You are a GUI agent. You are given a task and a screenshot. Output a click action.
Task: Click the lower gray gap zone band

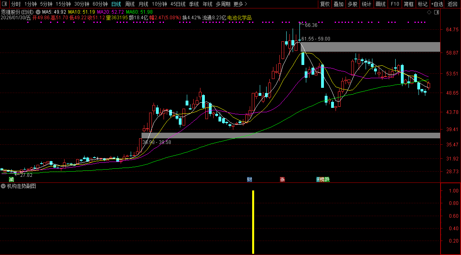[291, 136]
